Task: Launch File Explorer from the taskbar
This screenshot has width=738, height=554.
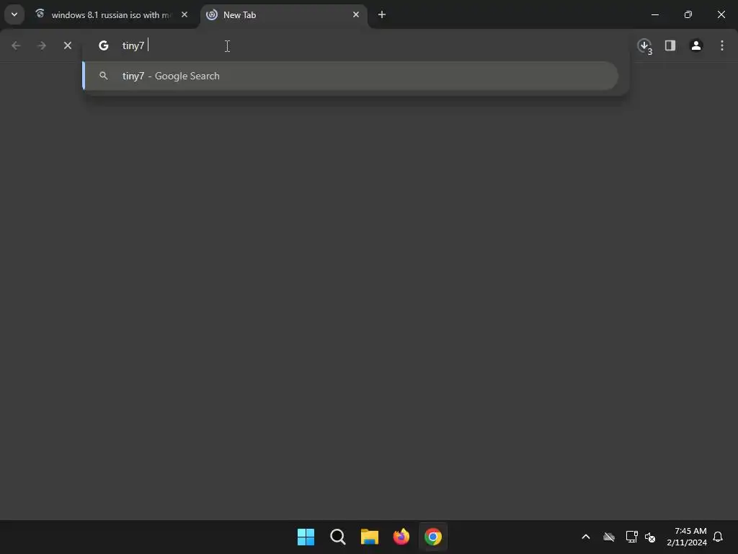Action: click(370, 537)
